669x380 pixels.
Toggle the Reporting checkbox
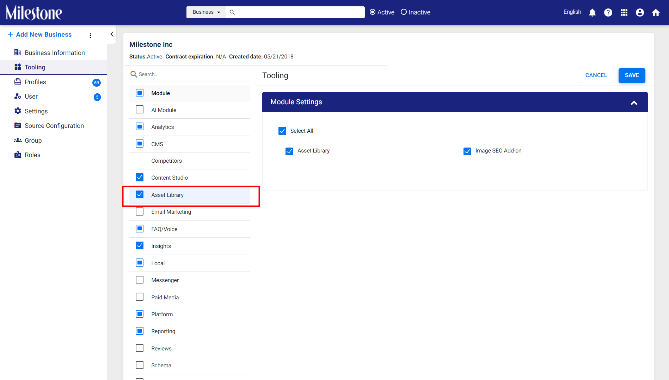point(140,331)
